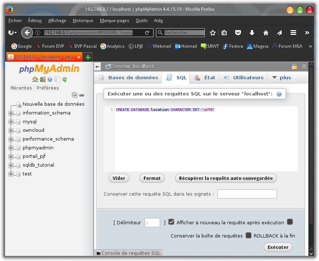The width and height of the screenshot is (319, 261).
Task: Expand the owncloud database tree node
Action: tap(11, 130)
